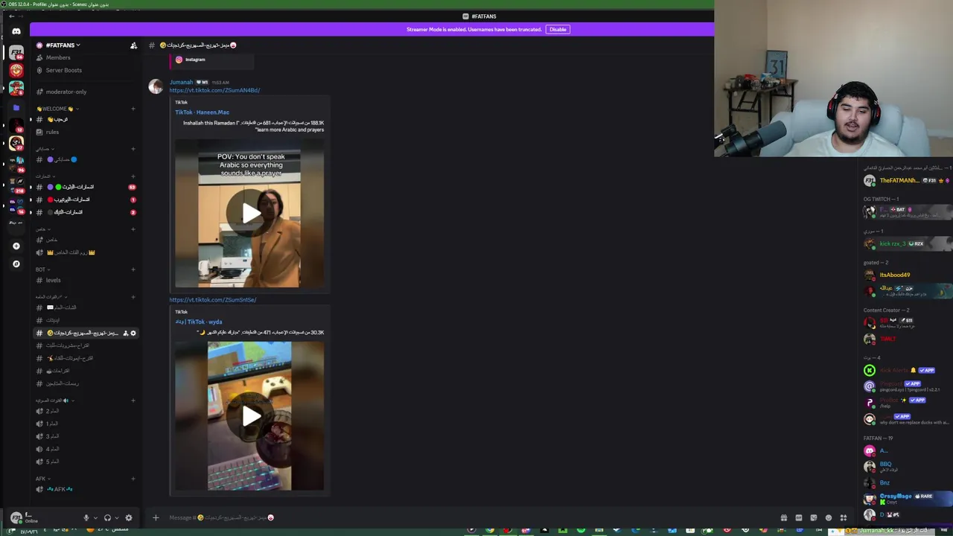Open the TikTok · wyda embed title
Image resolution: width=953 pixels, height=536 pixels.
coord(199,322)
